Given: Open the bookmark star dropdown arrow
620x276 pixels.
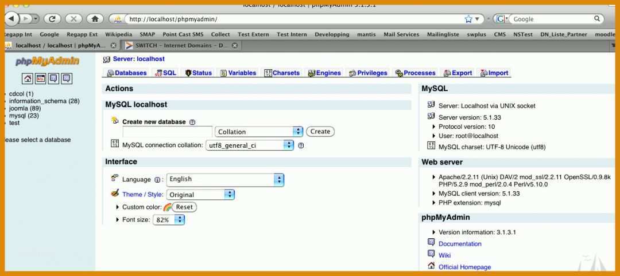Looking at the screenshot, I should pyautogui.click(x=477, y=19).
